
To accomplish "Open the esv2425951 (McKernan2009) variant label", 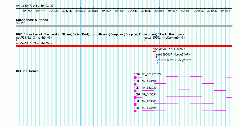I will [164, 38].
